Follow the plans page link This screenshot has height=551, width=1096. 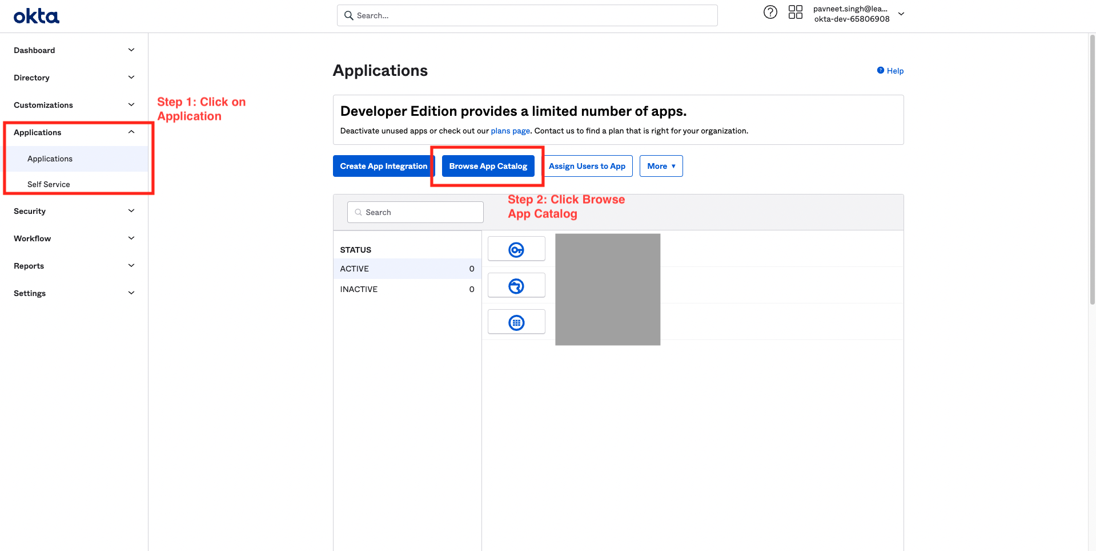511,131
